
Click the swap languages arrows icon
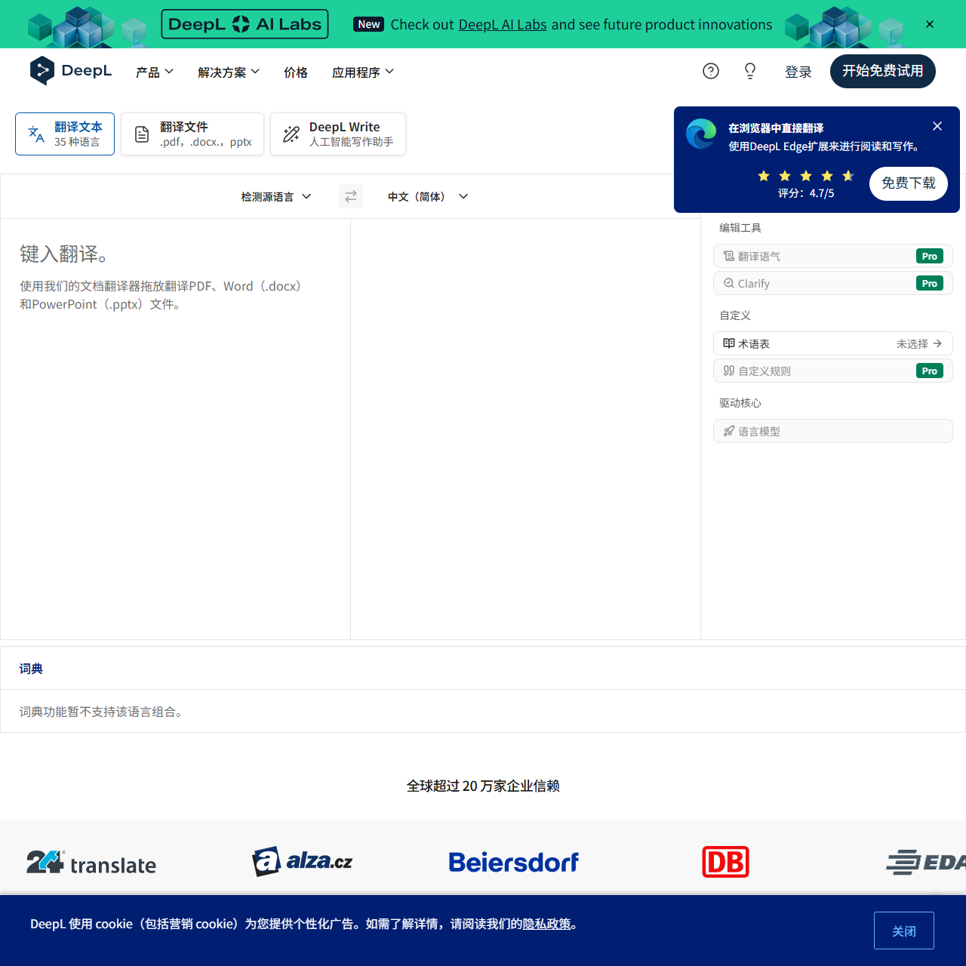(x=351, y=196)
